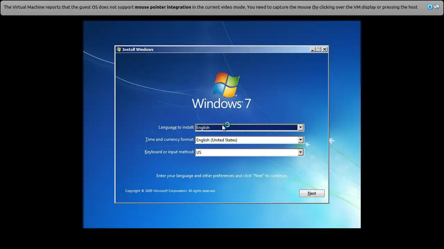Click the 'mouse pointer integration' bold text

(x=163, y=7)
